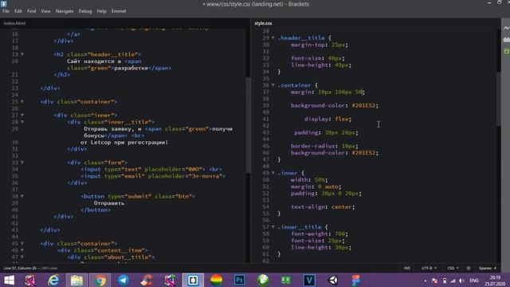Open the Debug menu

coord(85,11)
